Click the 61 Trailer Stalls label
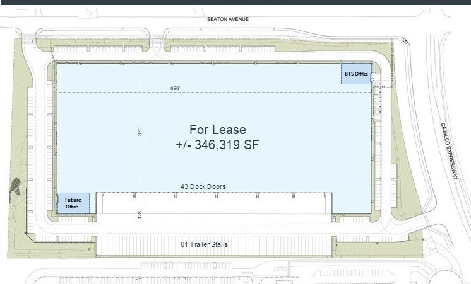471x284 pixels. [204, 244]
